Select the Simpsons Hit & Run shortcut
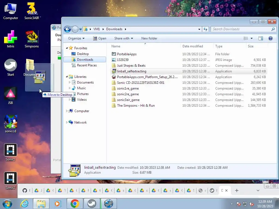 click(x=32, y=39)
